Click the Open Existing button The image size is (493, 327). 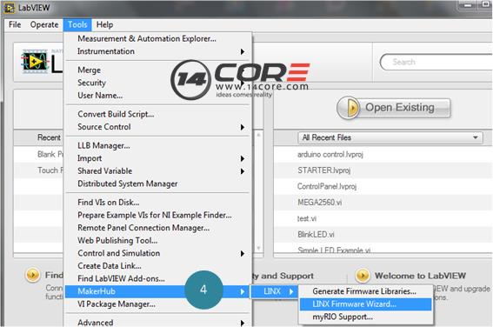pyautogui.click(x=394, y=108)
